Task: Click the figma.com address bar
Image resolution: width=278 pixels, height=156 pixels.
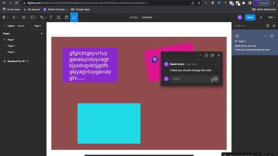Action: point(106,3)
